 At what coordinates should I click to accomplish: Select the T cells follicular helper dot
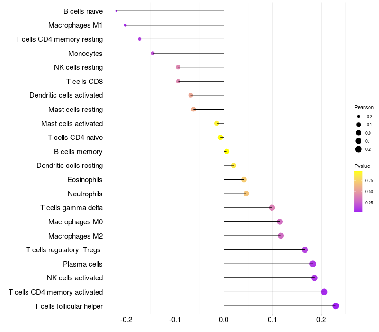point(335,306)
